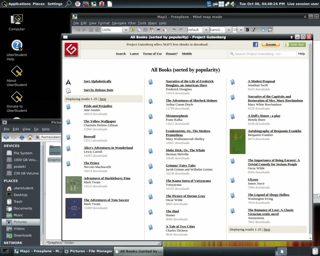320x256 pixels.
Task: Click the location path field in File Manager
Action: (48, 137)
